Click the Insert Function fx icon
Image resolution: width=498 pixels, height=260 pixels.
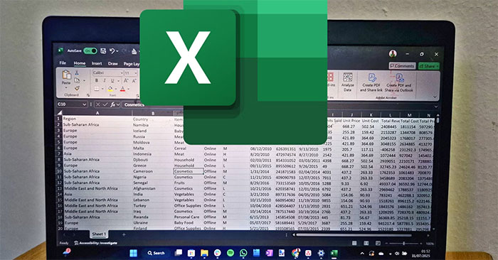point(112,104)
